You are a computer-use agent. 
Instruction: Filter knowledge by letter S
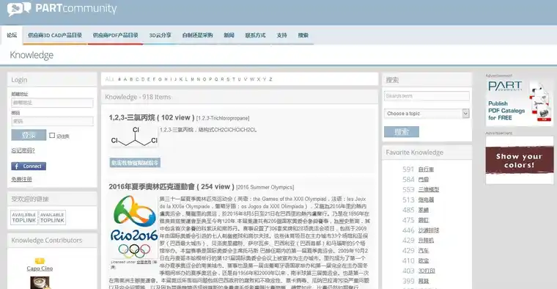point(228,79)
